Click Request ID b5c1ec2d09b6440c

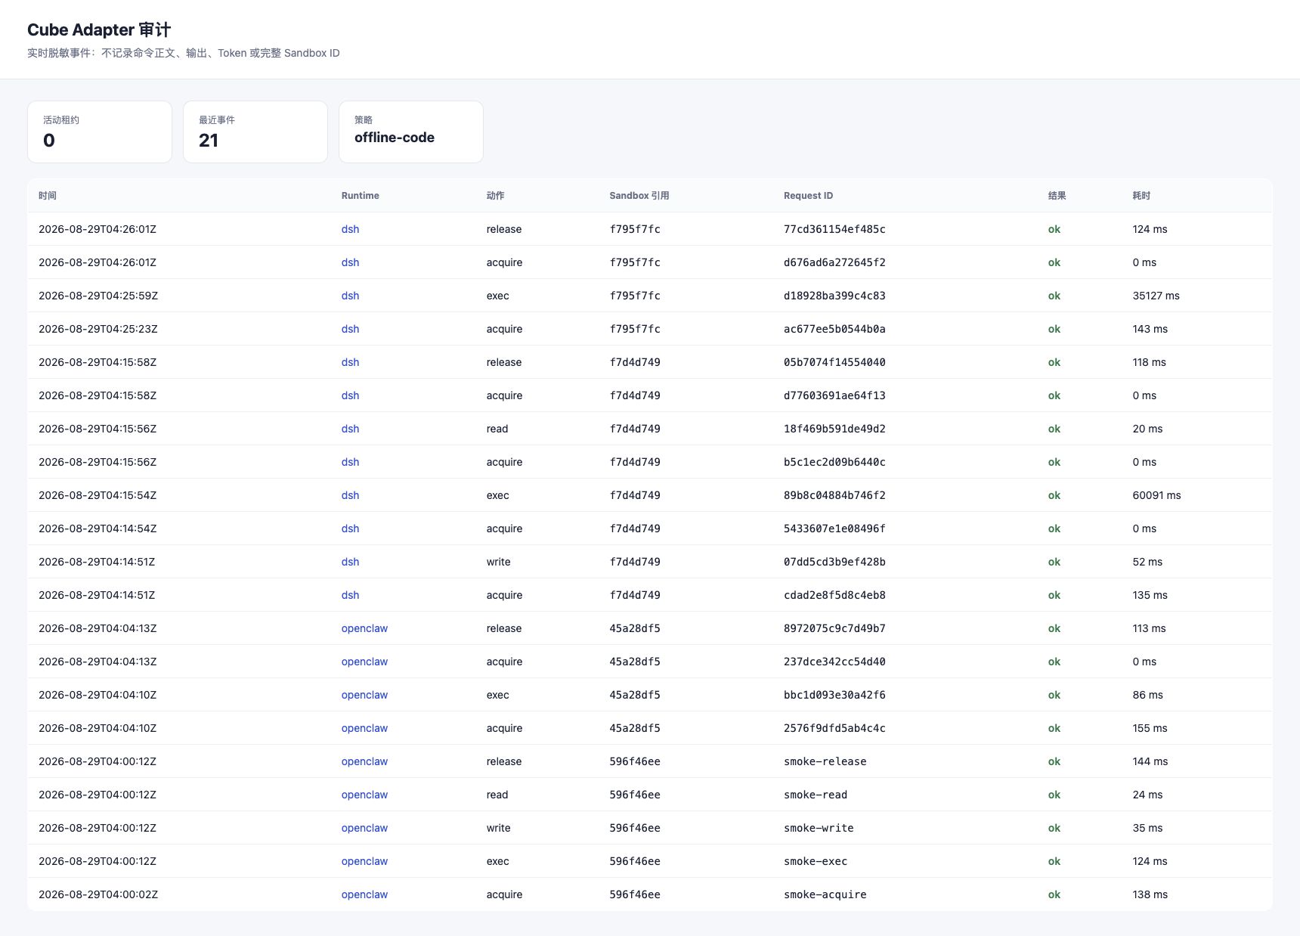pos(834,462)
